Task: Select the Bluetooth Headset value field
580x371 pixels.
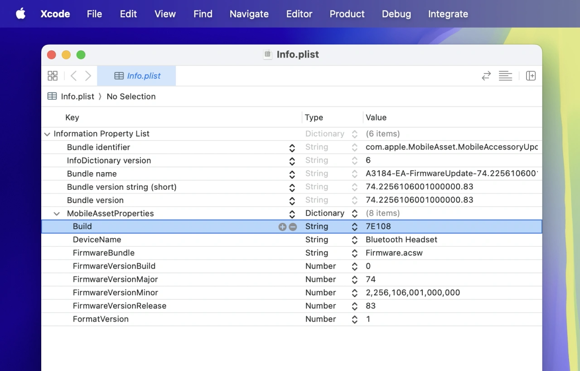Action: point(401,240)
